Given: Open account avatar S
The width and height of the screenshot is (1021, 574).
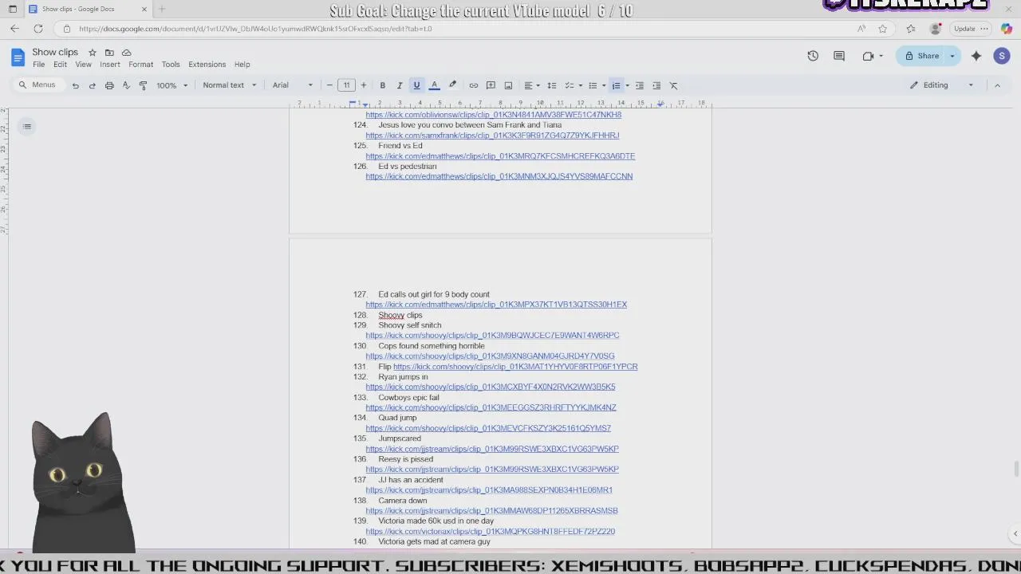Looking at the screenshot, I should pos(1002,56).
